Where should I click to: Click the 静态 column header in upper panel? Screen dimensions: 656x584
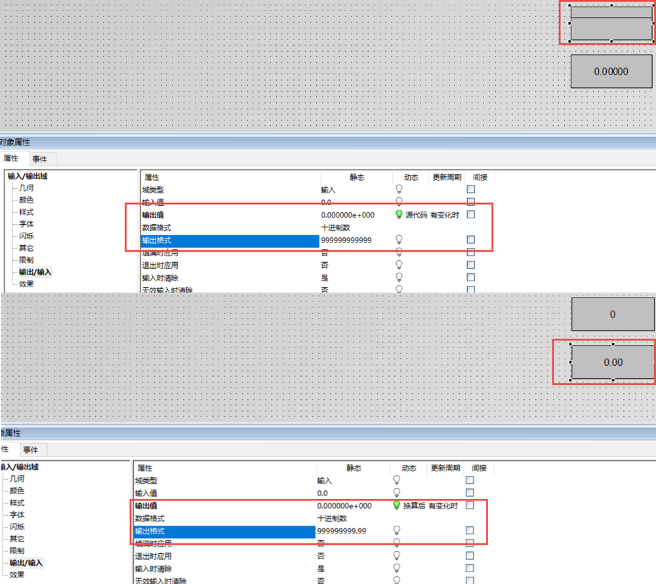357,178
